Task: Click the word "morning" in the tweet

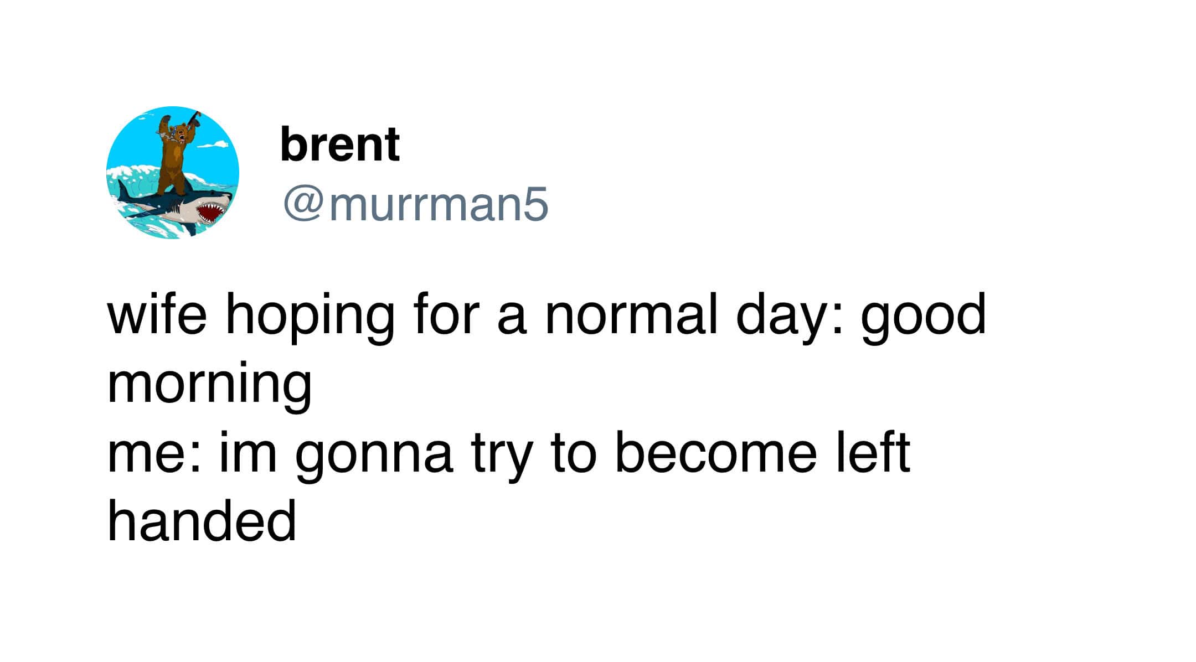Action: [x=209, y=386]
